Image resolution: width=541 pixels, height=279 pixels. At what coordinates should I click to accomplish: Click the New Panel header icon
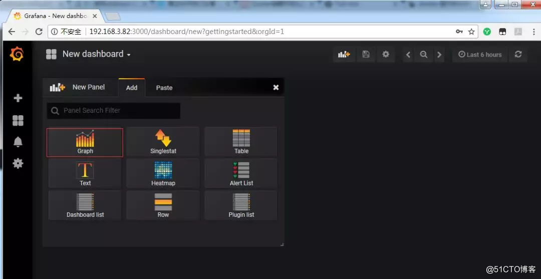tap(57, 88)
